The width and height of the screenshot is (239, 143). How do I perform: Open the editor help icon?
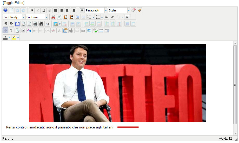click(x=5, y=10)
